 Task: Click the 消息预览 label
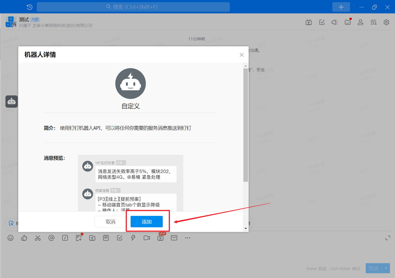(55, 158)
